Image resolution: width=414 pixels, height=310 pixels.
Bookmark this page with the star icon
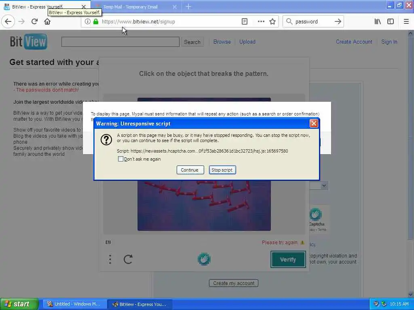point(272,22)
